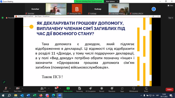175x98 pixels.
Task: Show next participants with blue arrow
Action: point(154,9)
